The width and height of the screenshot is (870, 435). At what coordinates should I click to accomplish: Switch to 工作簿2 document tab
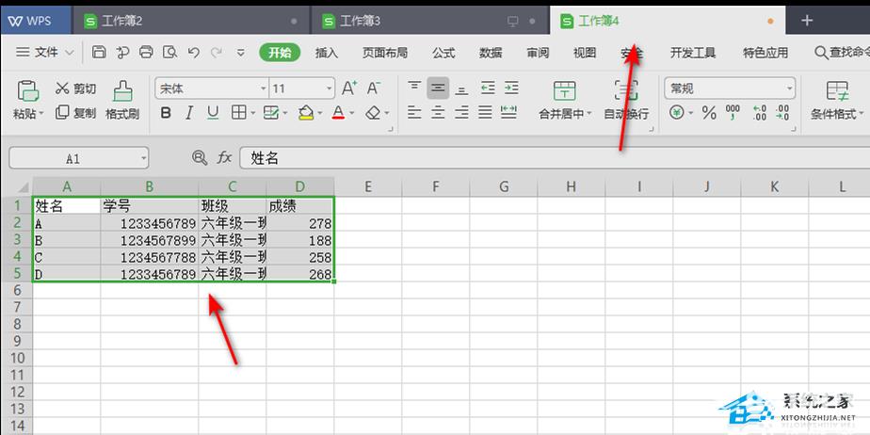(x=190, y=21)
